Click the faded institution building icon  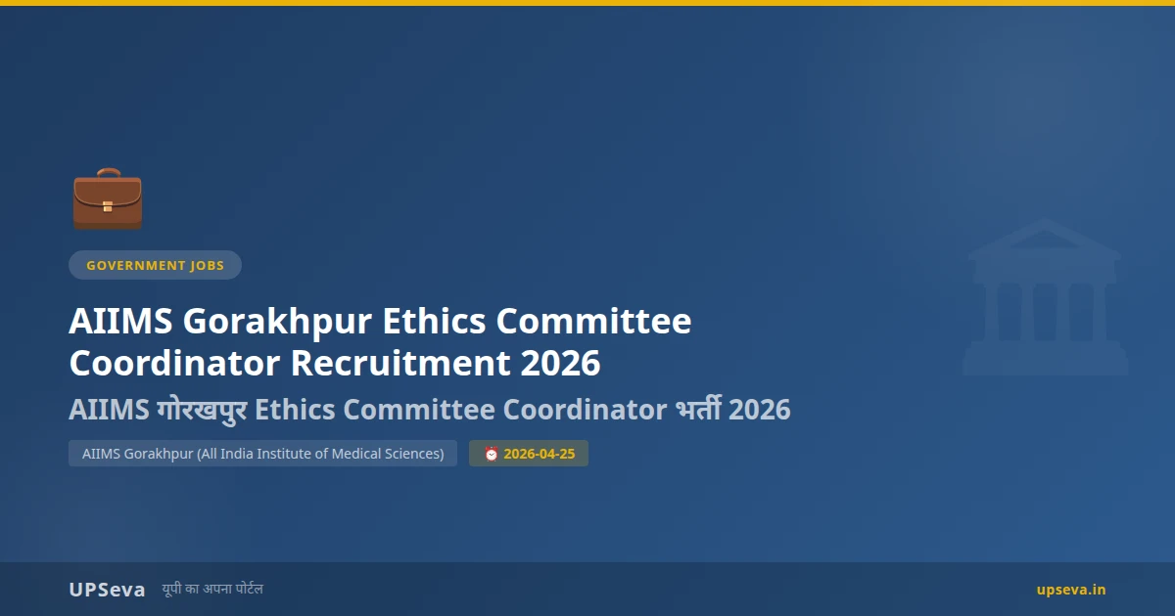click(1045, 297)
